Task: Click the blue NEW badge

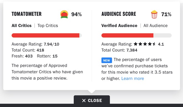Action: (107, 60)
